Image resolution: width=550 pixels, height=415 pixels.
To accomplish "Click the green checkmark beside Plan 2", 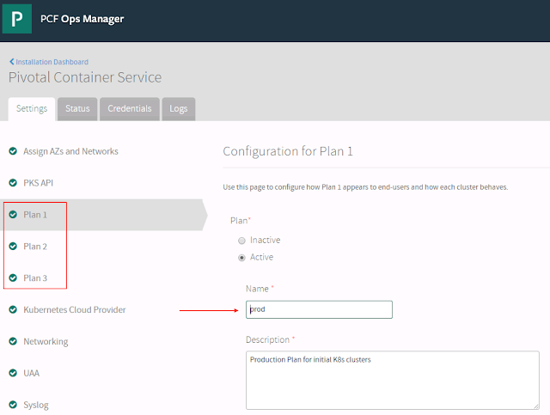I will [13, 247].
